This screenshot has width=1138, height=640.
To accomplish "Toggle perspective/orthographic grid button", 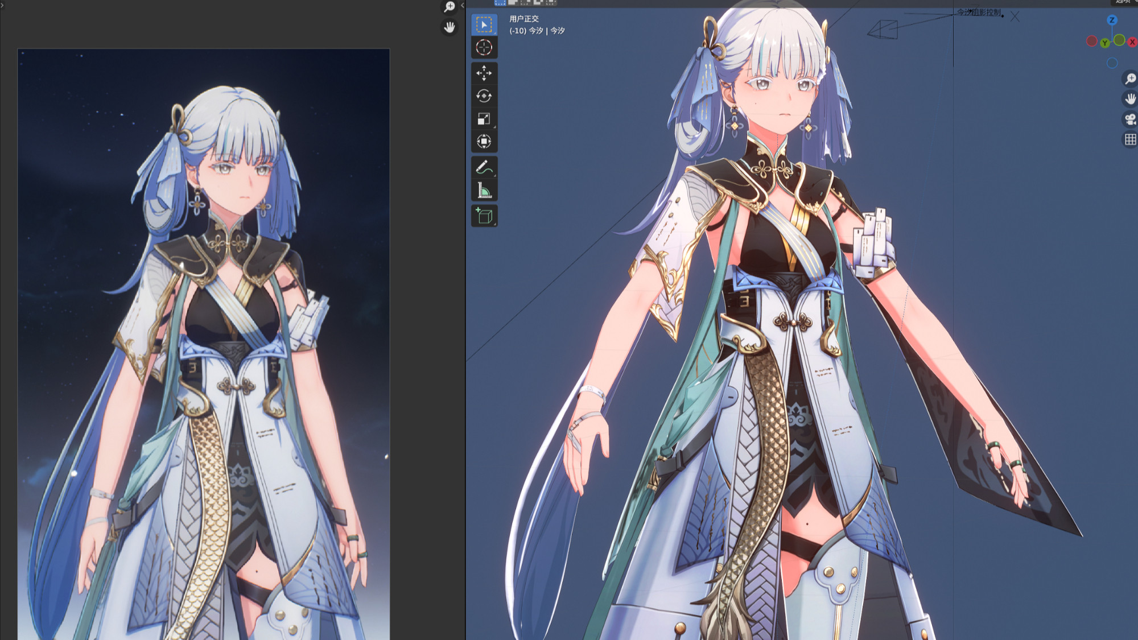I will (1130, 139).
